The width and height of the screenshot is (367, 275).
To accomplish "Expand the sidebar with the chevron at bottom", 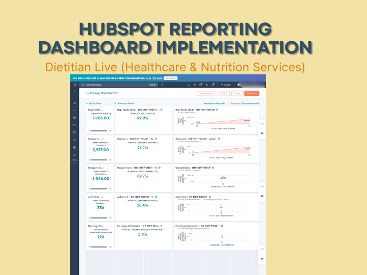I will 74,162.
